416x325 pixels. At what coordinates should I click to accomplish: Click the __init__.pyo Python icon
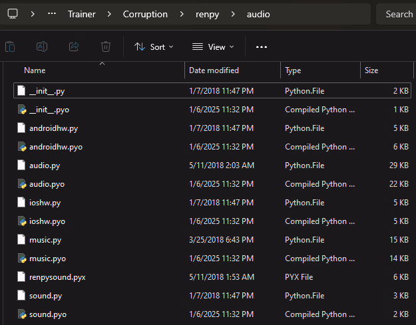(x=22, y=109)
